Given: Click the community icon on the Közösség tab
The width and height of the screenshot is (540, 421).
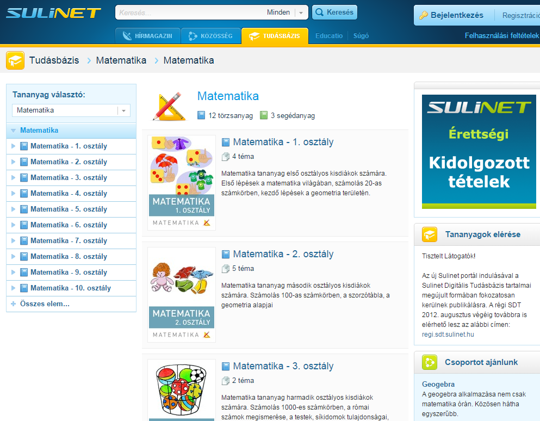Looking at the screenshot, I should (193, 36).
